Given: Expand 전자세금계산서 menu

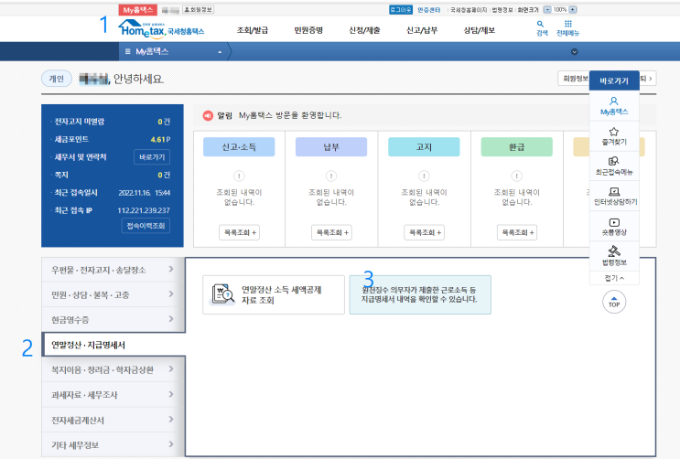Looking at the screenshot, I should pos(113,420).
